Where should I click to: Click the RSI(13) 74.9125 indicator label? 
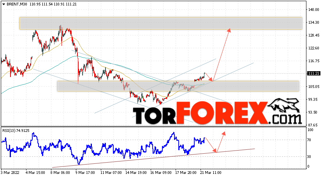pos(16,130)
